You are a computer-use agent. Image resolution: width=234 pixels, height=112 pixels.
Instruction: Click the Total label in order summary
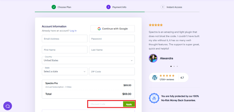coord(48,94)
